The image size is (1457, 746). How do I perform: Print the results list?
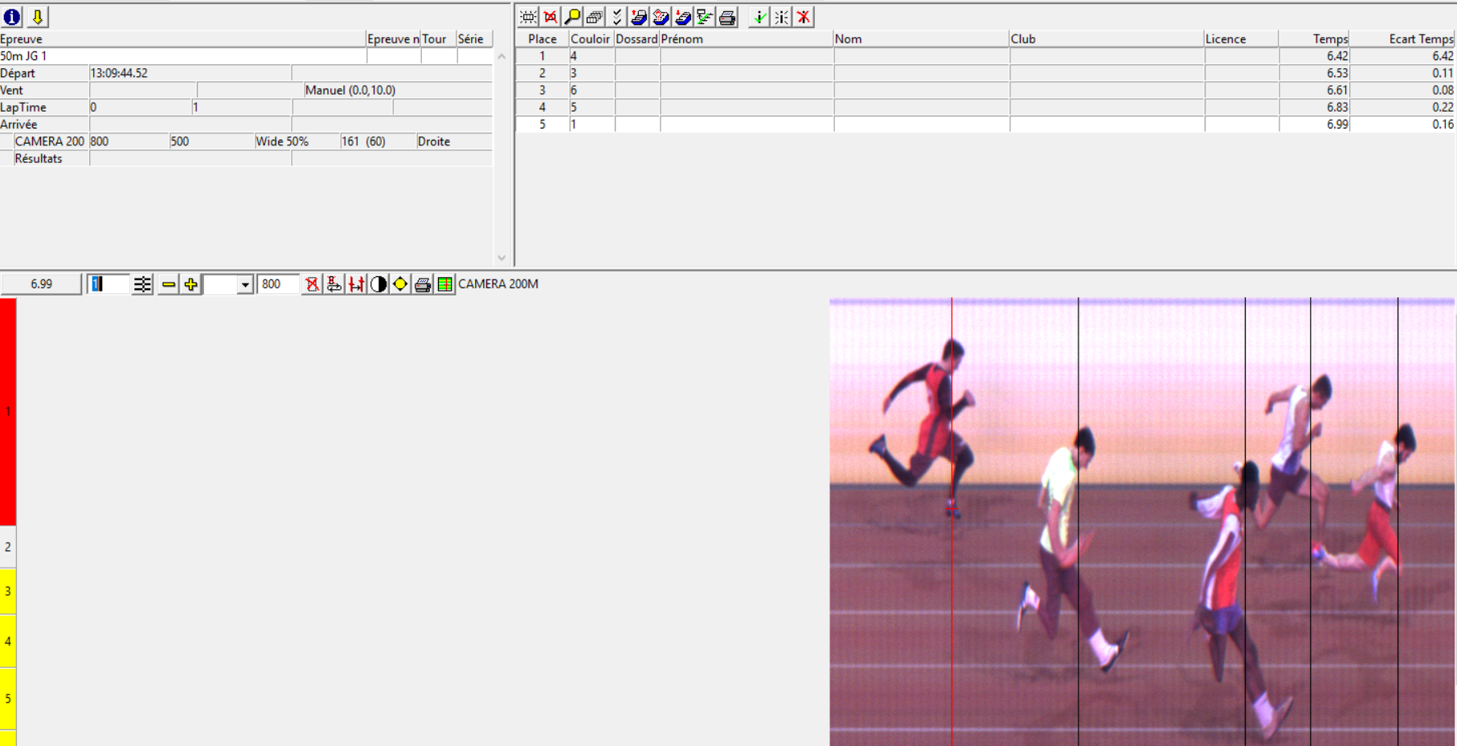coord(727,17)
